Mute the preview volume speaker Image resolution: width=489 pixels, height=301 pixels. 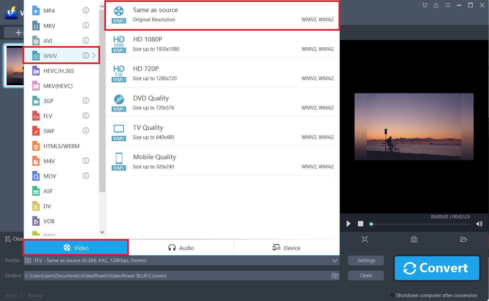[479, 224]
